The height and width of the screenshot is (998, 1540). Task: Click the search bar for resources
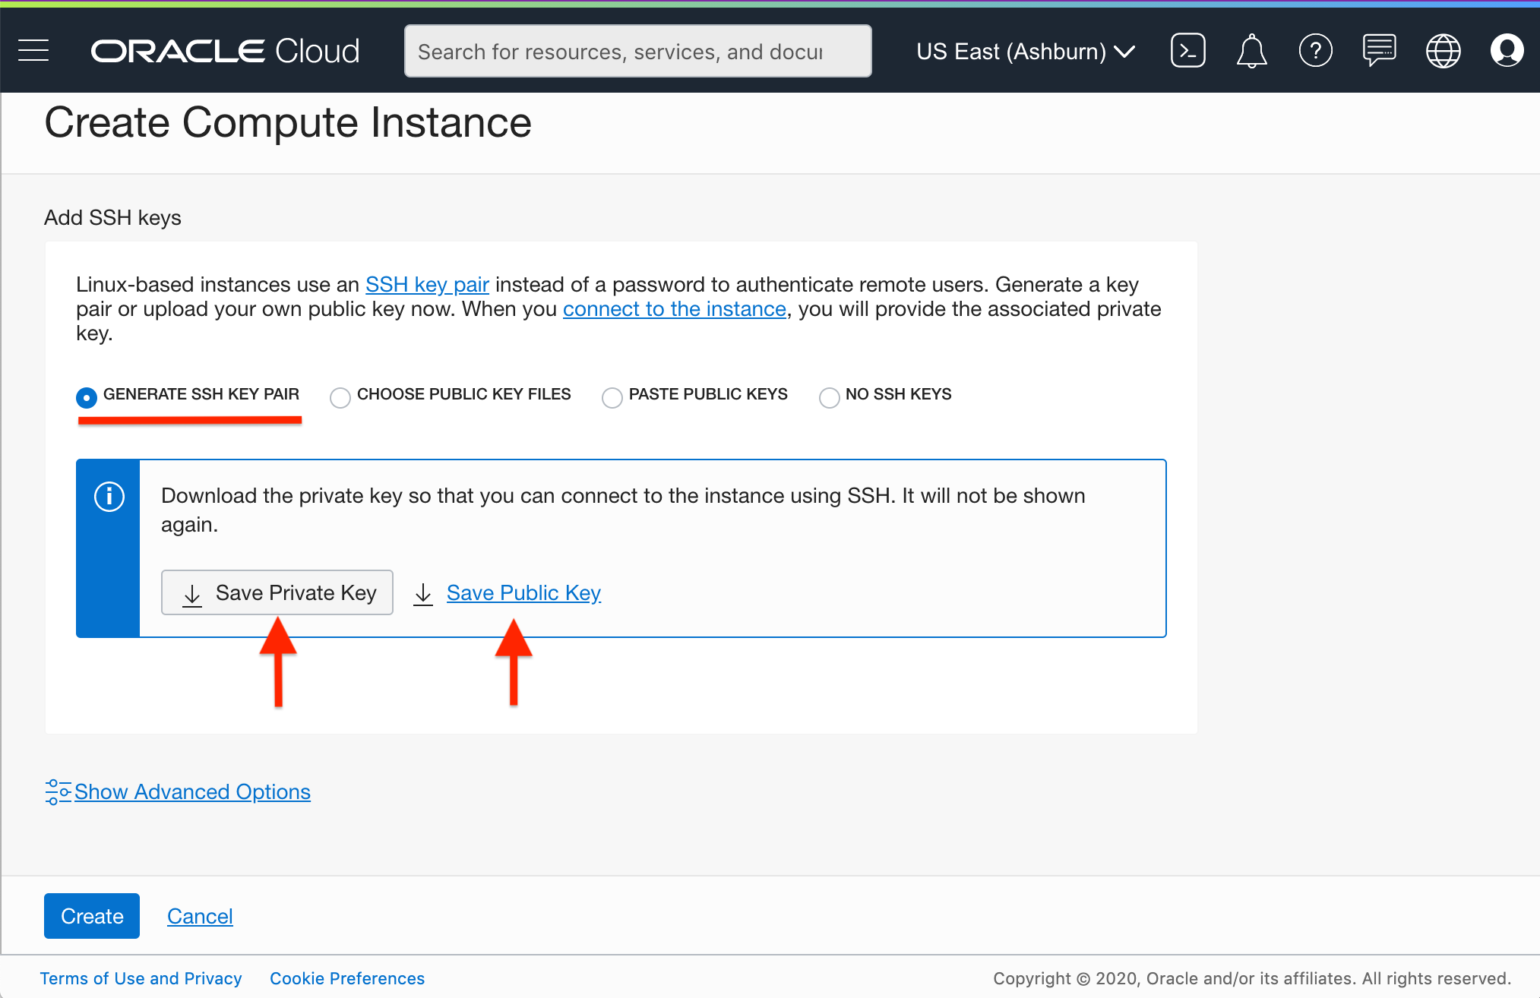pyautogui.click(x=637, y=51)
